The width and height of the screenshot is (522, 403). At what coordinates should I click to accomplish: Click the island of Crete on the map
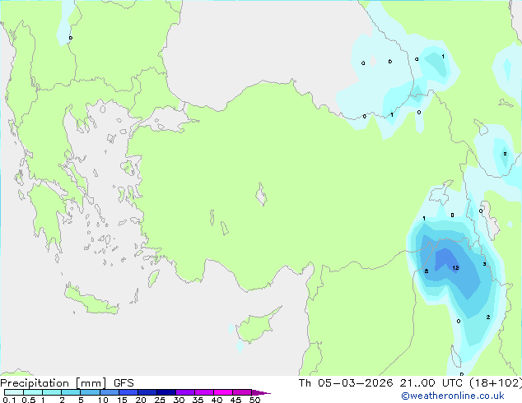click(91, 300)
